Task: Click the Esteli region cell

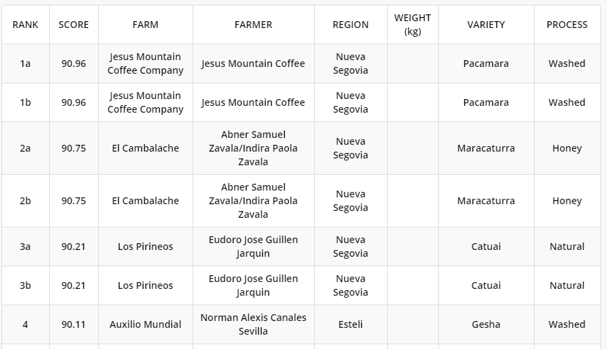Action: coord(350,324)
